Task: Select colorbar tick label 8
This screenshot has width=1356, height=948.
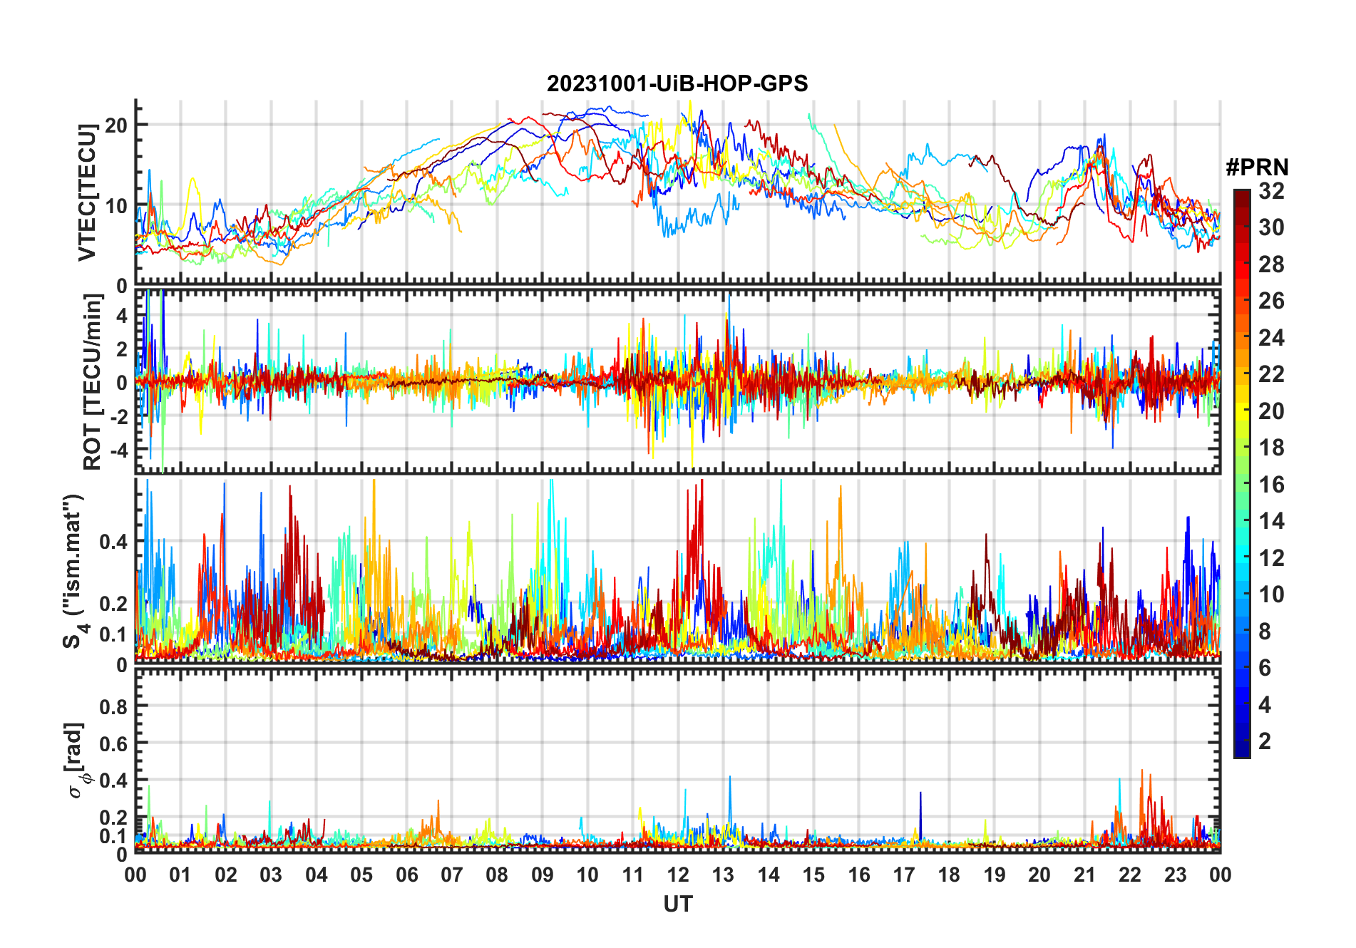Action: [1265, 632]
